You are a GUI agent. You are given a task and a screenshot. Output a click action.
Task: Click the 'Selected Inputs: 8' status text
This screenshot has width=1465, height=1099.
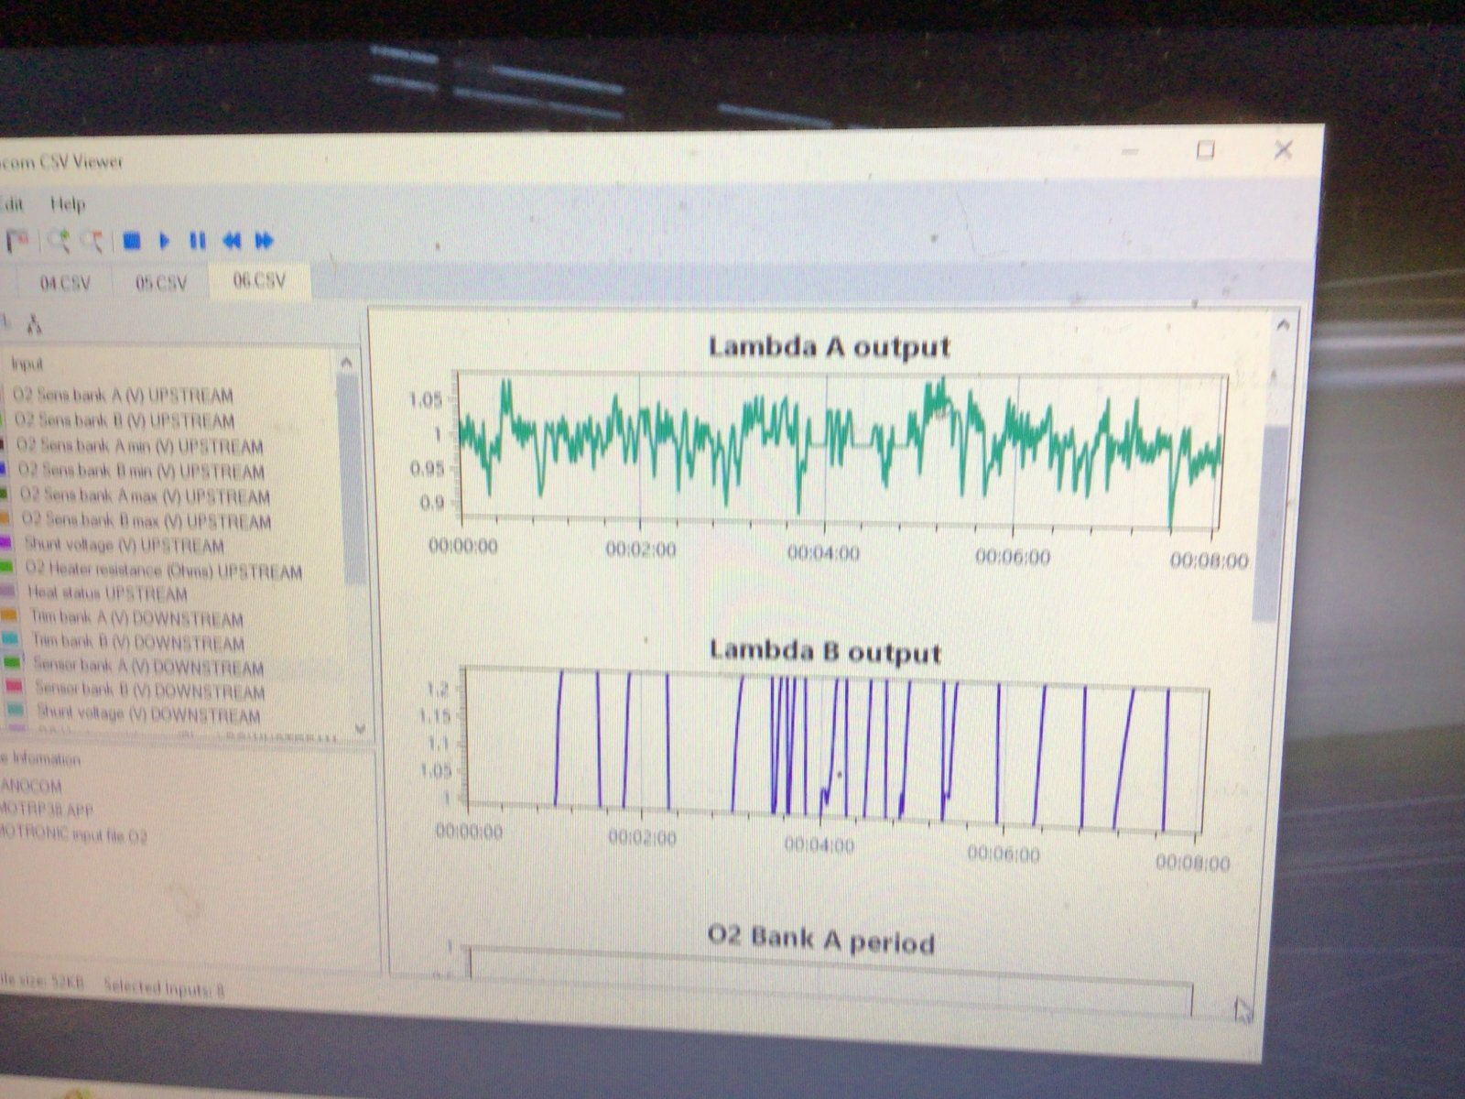click(164, 987)
